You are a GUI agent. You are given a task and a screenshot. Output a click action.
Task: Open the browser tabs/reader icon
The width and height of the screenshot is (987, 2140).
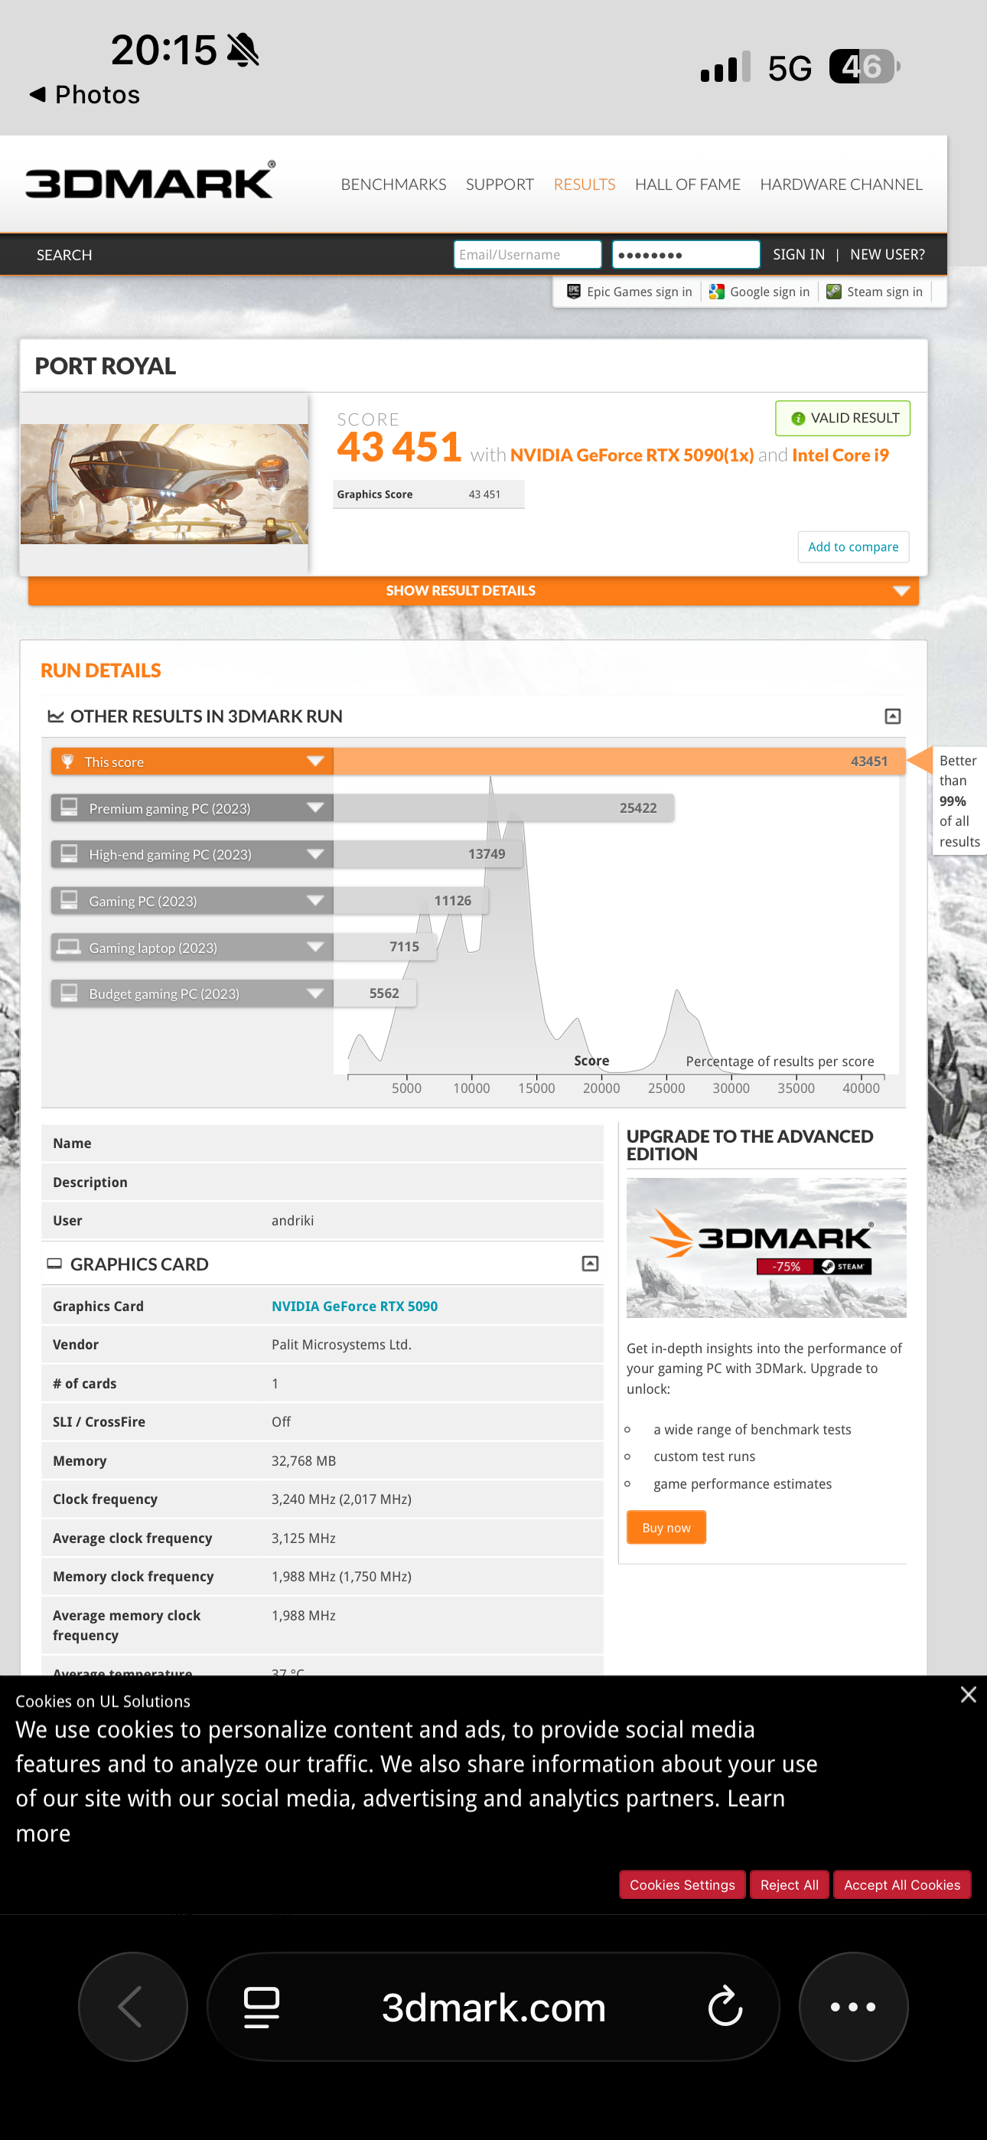point(261,2007)
